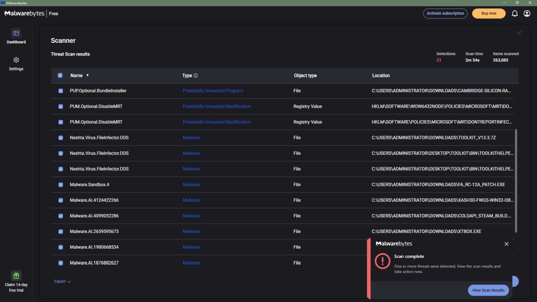Uncheck Malware.AI.4124422266 checkbox
This screenshot has width=537, height=302.
coord(61,200)
